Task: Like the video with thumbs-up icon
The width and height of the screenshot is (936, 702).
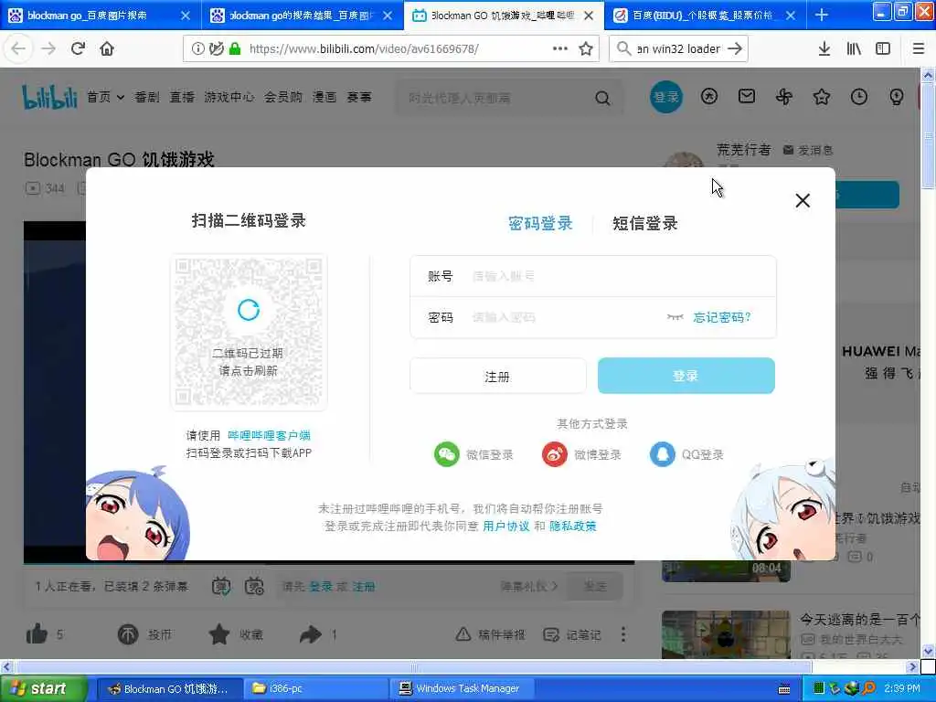Action: coord(37,633)
